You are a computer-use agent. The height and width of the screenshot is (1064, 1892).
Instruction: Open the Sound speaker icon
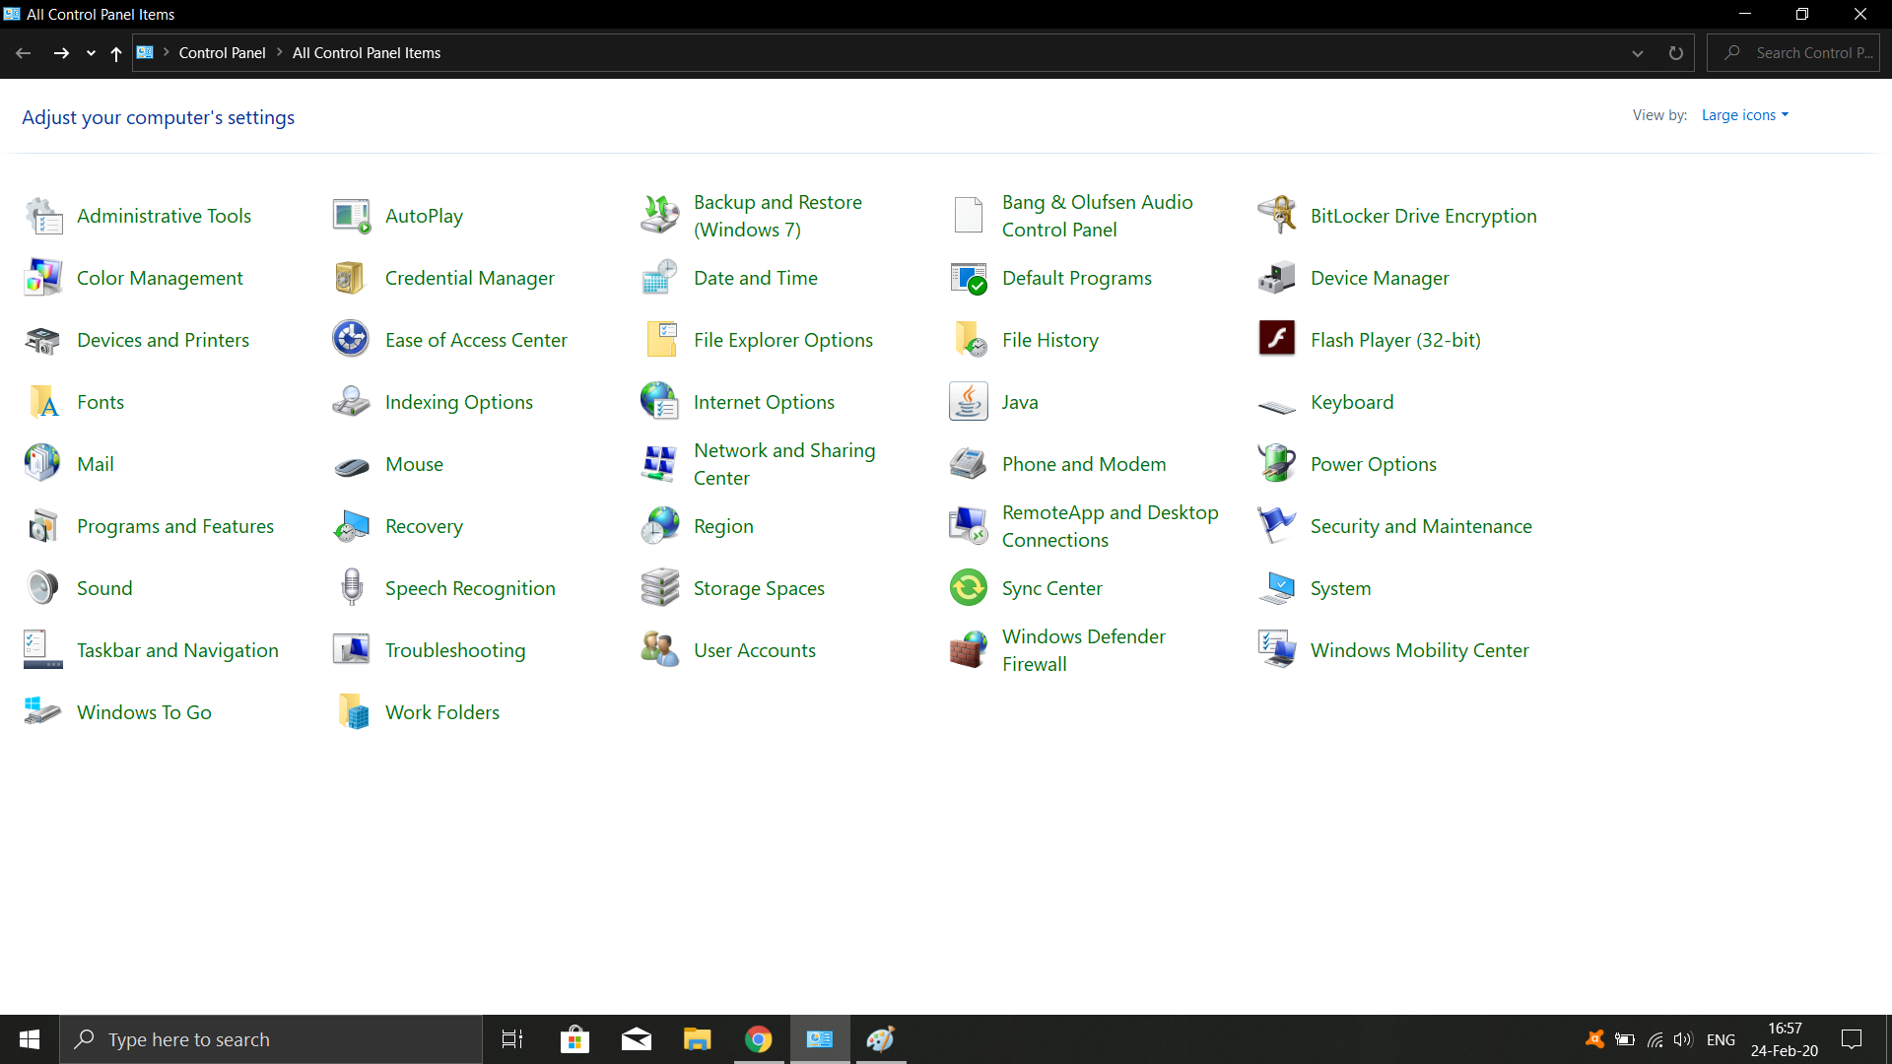pos(43,588)
